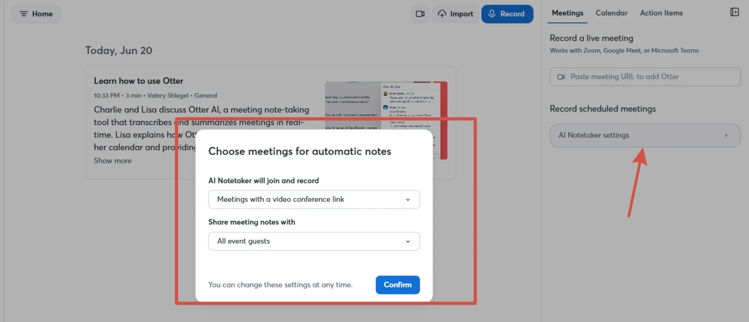Click the Record scheduled meetings heading
The height and width of the screenshot is (322, 749).
tap(602, 109)
